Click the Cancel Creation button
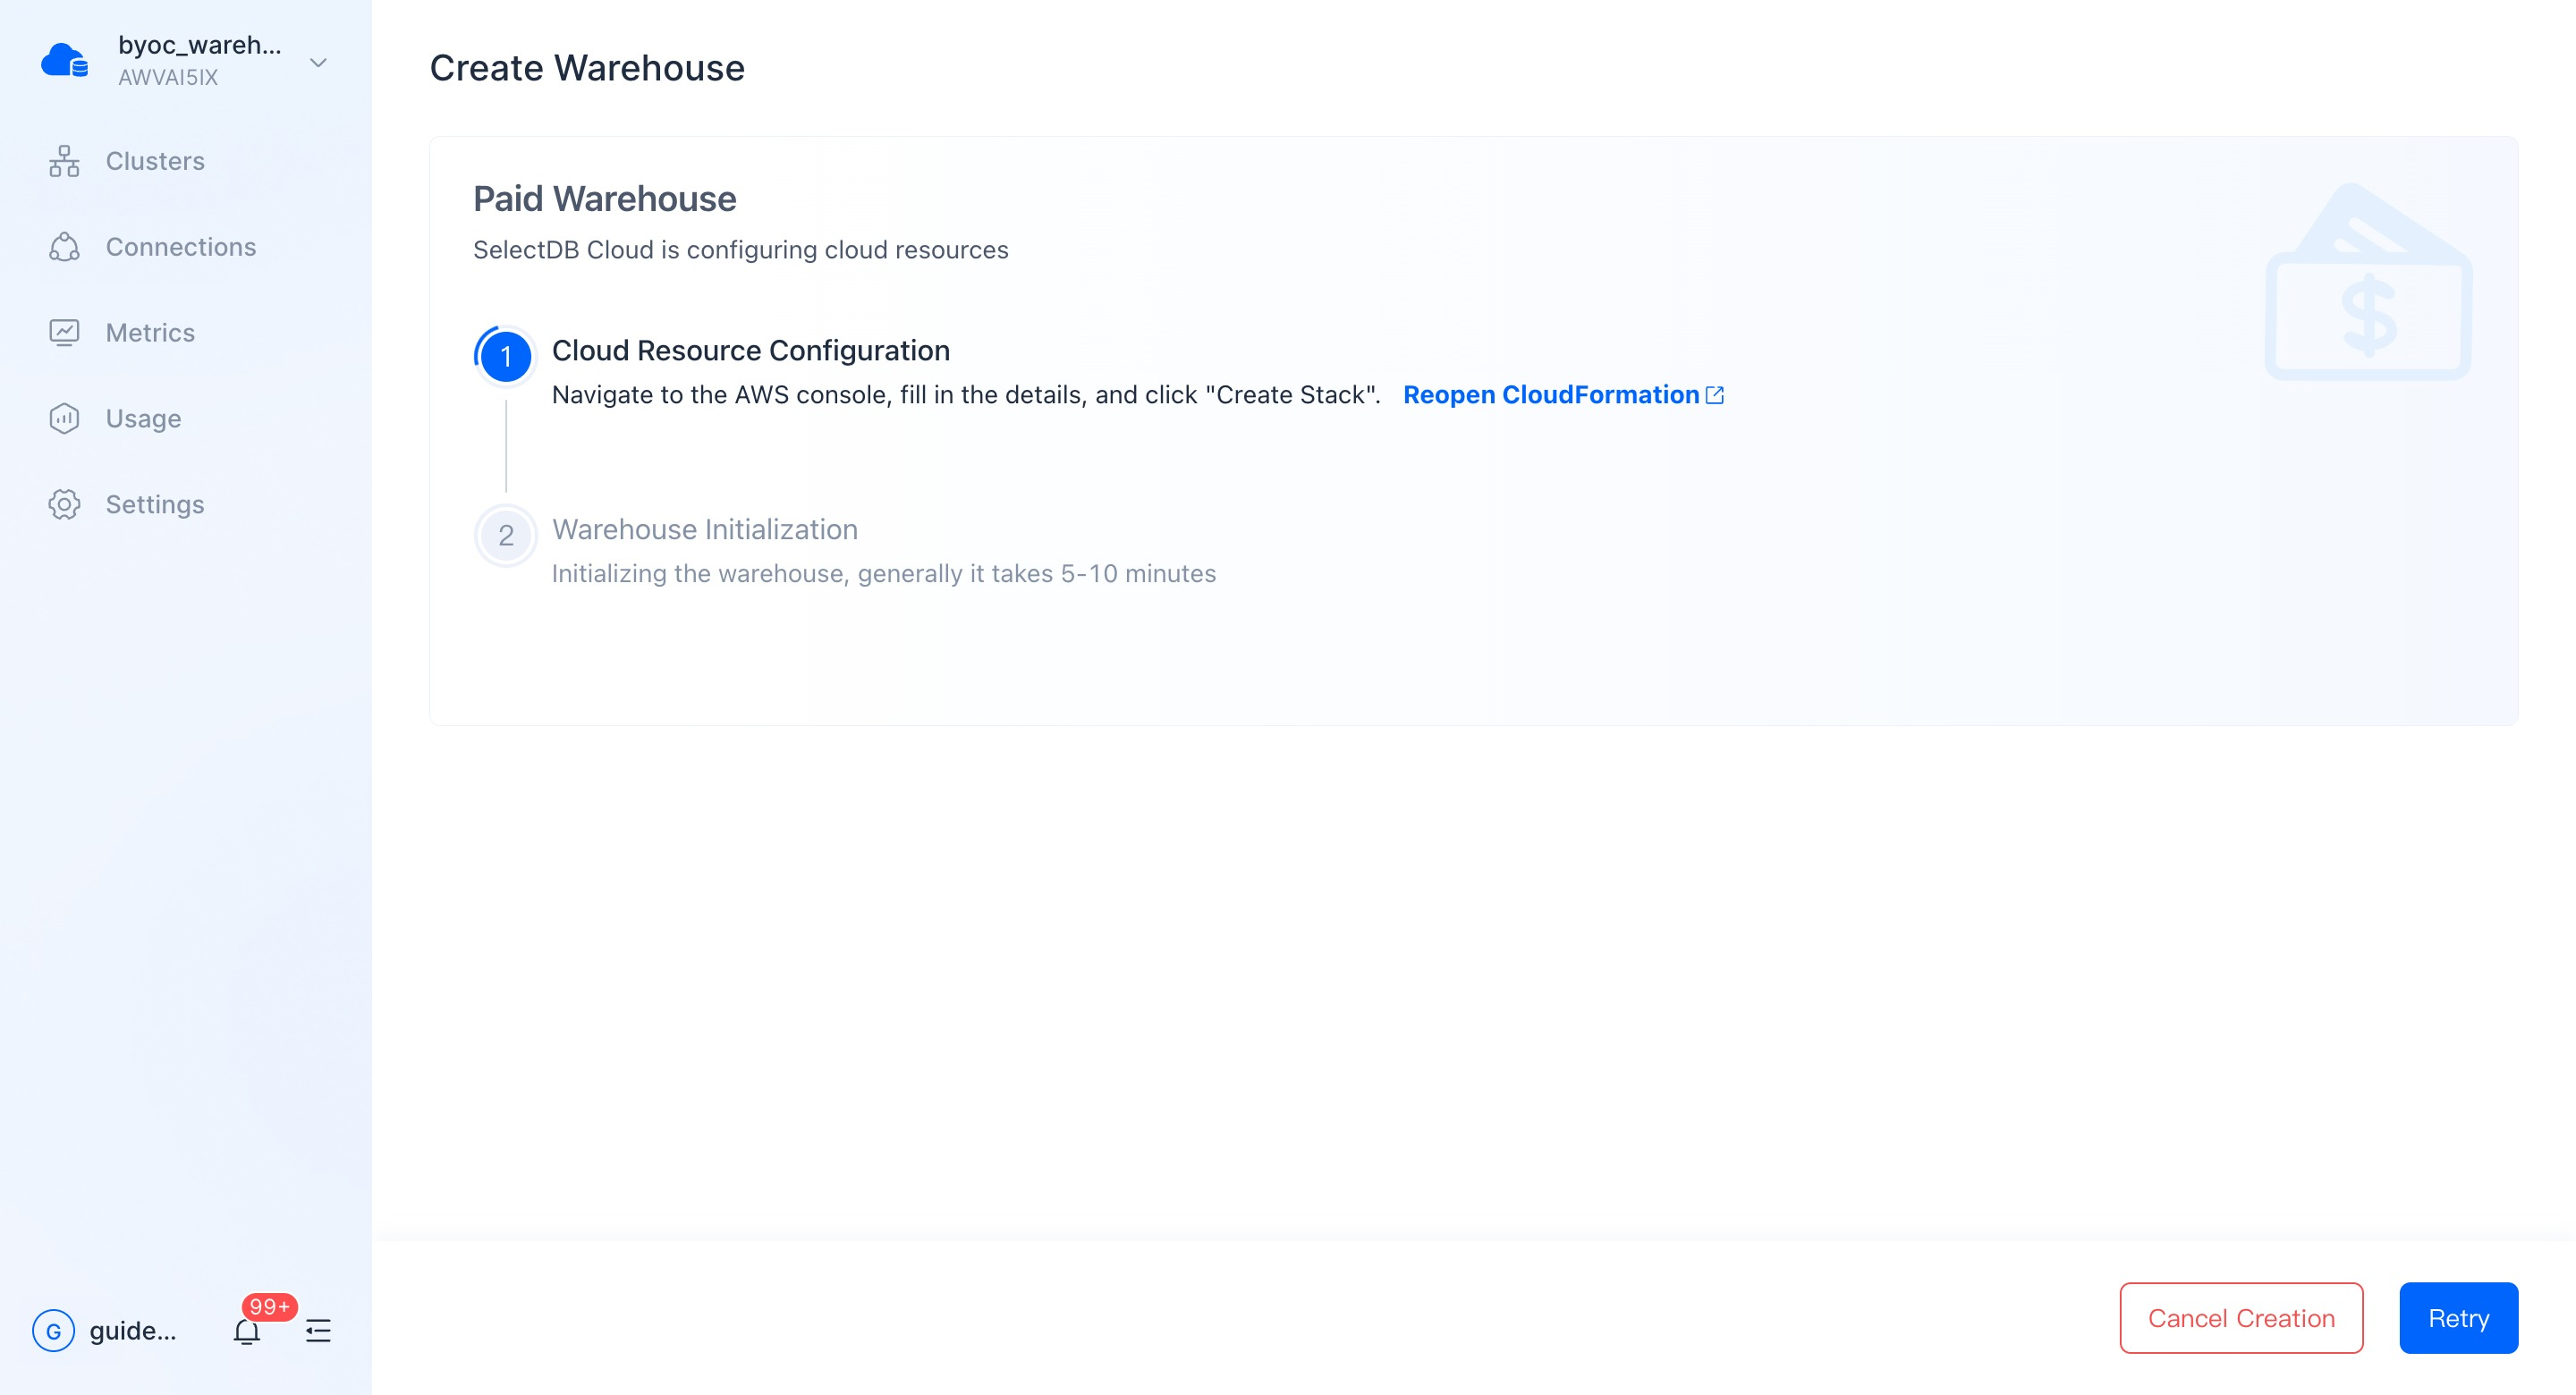This screenshot has height=1395, width=2576. [2241, 1318]
